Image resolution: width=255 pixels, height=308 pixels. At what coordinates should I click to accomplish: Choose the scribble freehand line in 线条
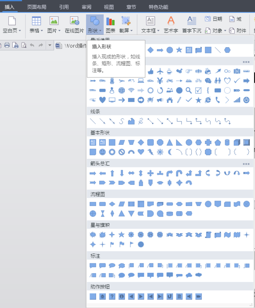pos(141,121)
